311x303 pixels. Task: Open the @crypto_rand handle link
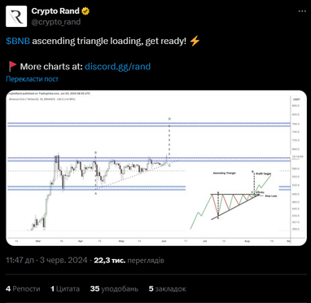click(56, 22)
